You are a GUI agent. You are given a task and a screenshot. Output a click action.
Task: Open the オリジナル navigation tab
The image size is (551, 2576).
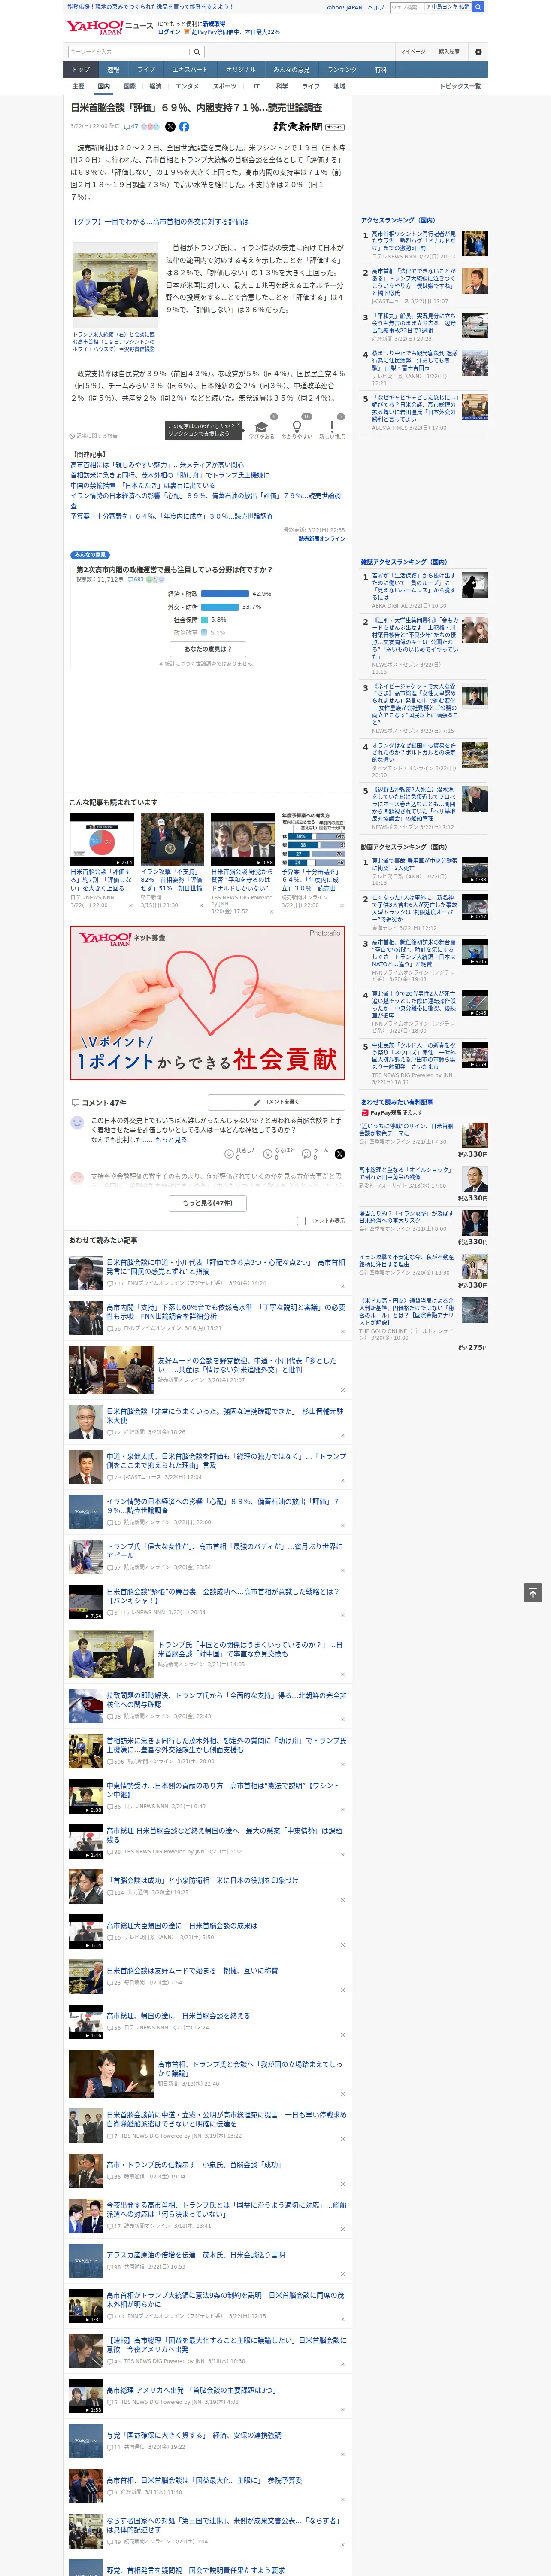tap(241, 69)
